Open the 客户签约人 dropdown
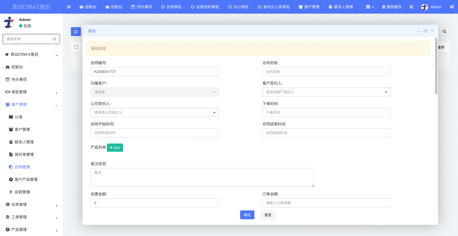 click(326, 92)
